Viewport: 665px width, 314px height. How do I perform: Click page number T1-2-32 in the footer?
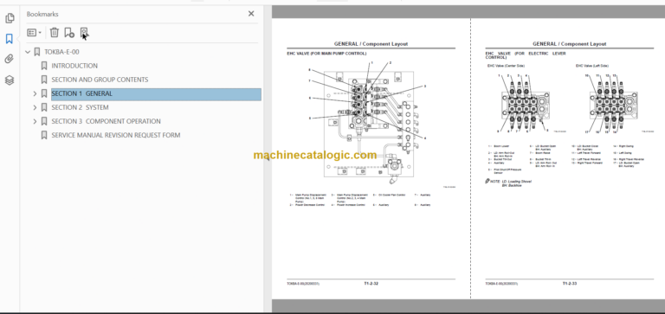pyautogui.click(x=371, y=284)
